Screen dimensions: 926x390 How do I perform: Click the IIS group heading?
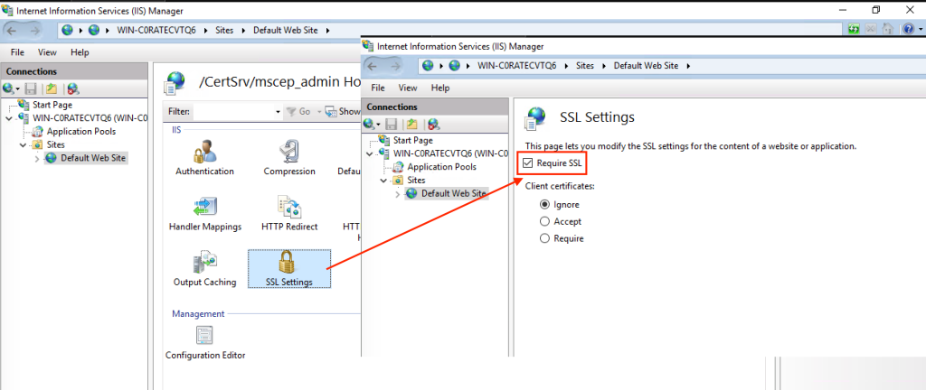(x=176, y=129)
